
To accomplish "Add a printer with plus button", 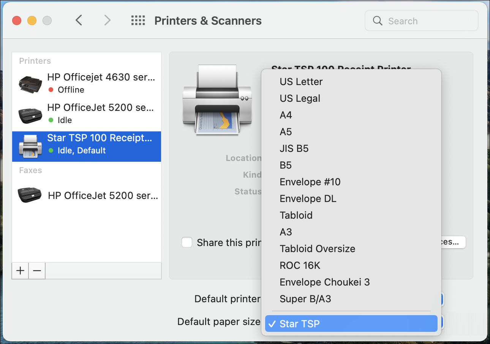I will click(x=21, y=271).
